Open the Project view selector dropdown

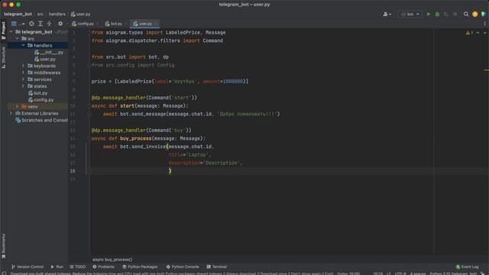(18, 24)
